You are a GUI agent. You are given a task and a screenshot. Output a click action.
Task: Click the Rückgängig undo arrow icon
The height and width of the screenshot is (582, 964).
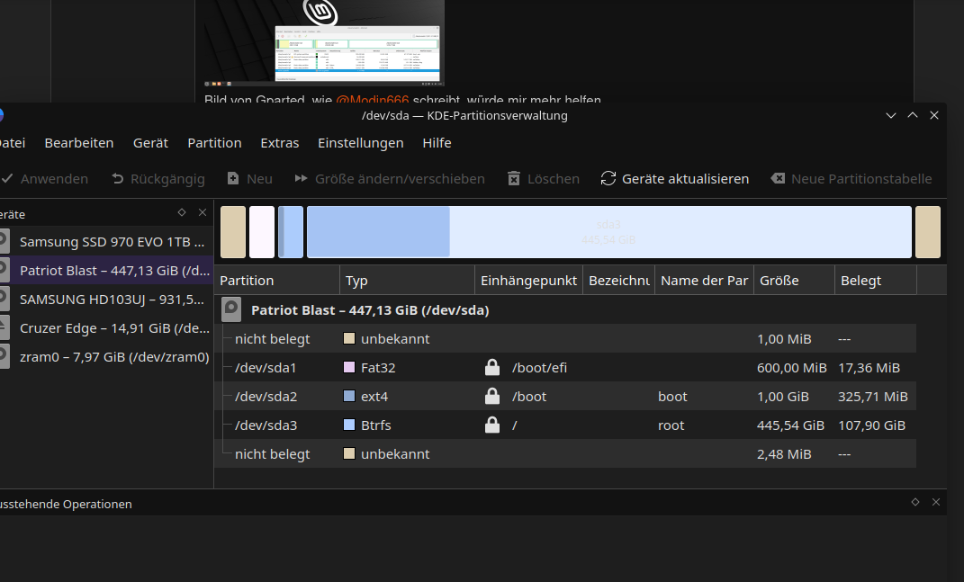tap(117, 179)
